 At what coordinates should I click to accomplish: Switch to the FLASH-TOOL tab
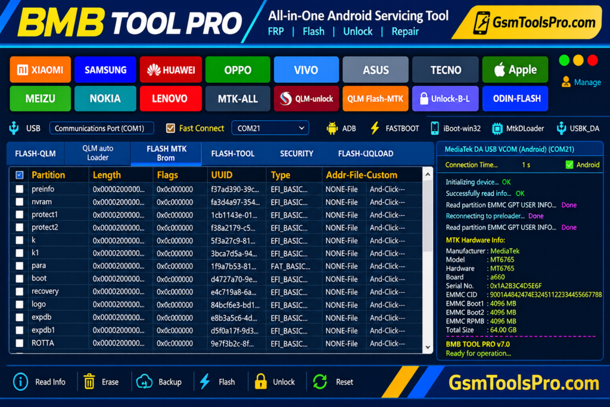[x=233, y=153]
